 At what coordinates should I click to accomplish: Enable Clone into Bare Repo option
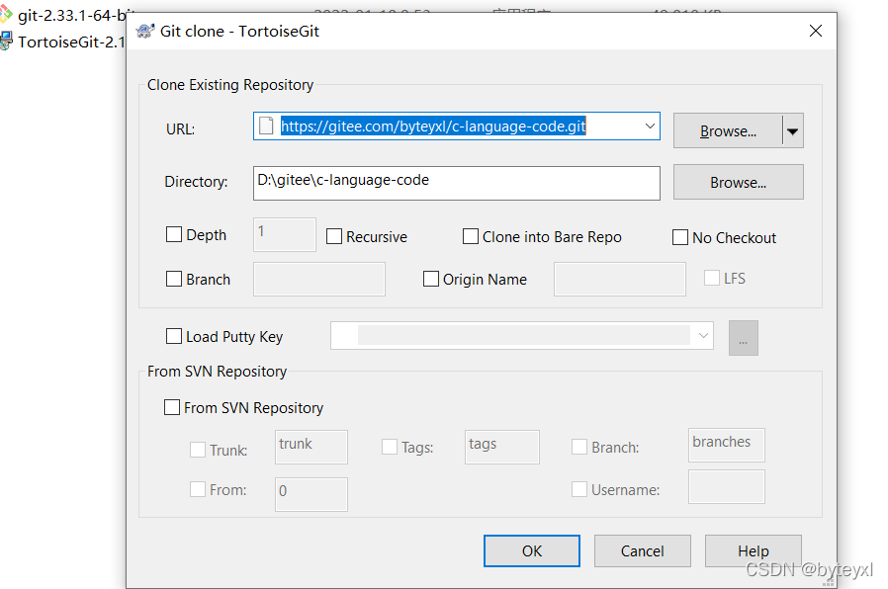click(x=471, y=236)
